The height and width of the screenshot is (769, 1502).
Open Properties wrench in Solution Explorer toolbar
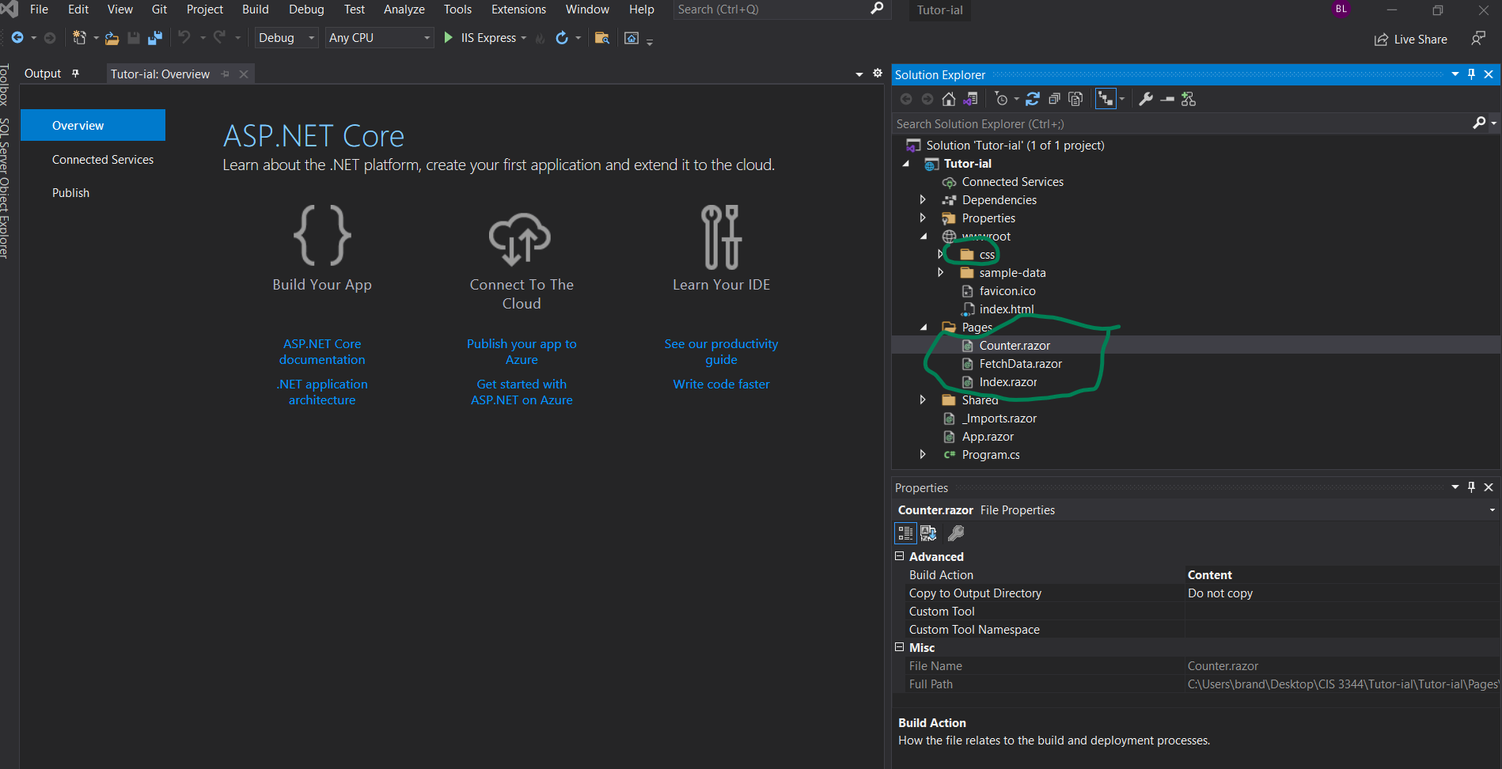coord(1146,99)
